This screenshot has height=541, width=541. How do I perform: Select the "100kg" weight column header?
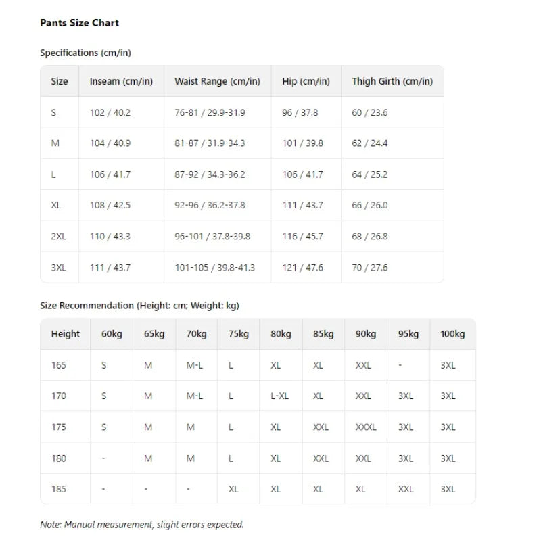(x=452, y=334)
